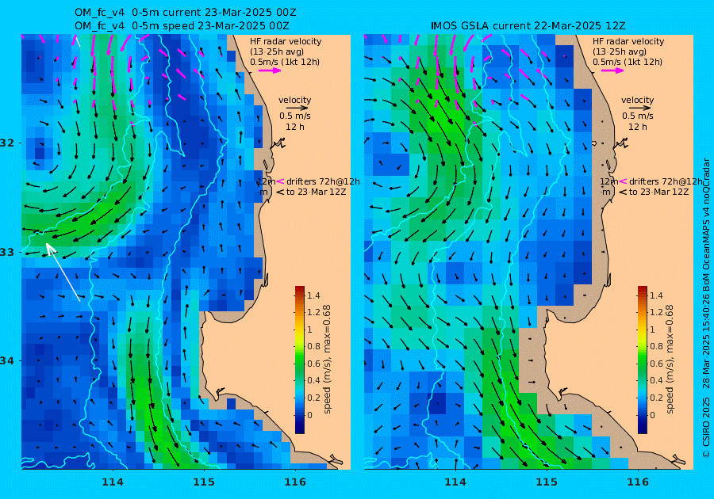Click latitude label 34 on the left axis

pos(7,361)
